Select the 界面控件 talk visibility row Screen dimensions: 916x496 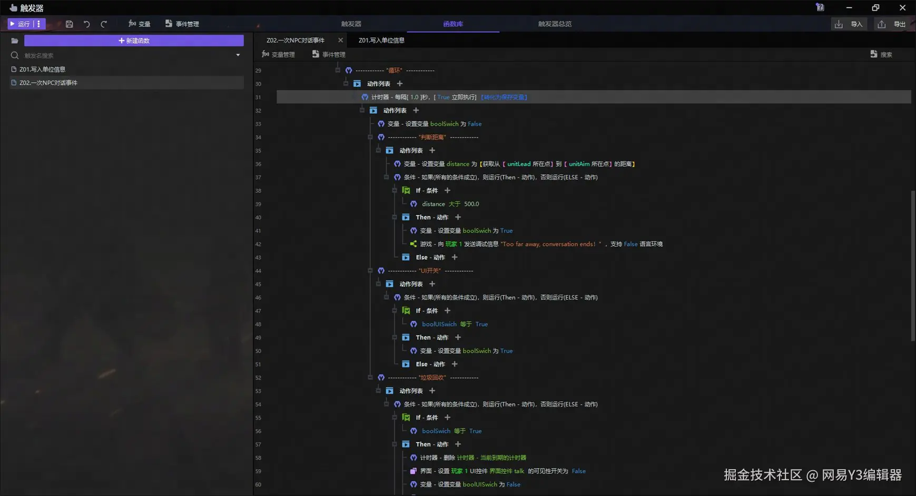(x=498, y=471)
